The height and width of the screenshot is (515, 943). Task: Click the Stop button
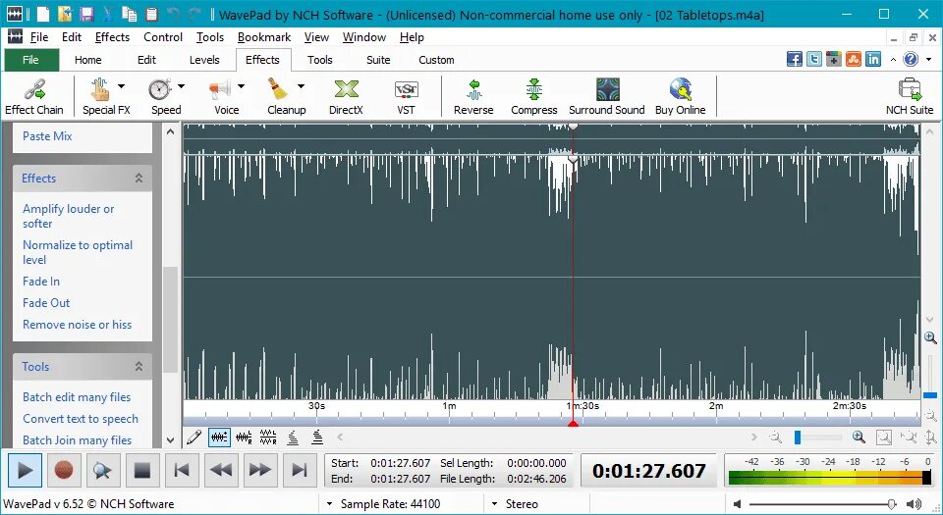point(141,470)
